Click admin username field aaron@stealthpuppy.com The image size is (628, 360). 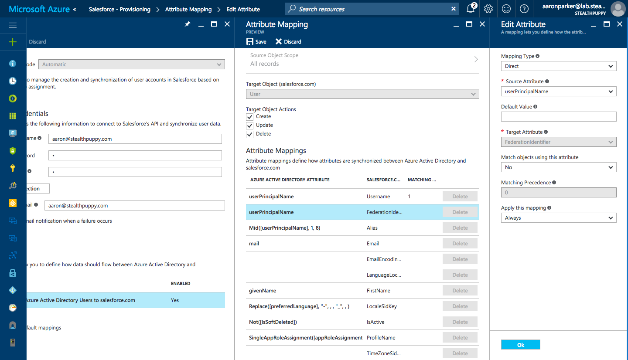pos(135,139)
